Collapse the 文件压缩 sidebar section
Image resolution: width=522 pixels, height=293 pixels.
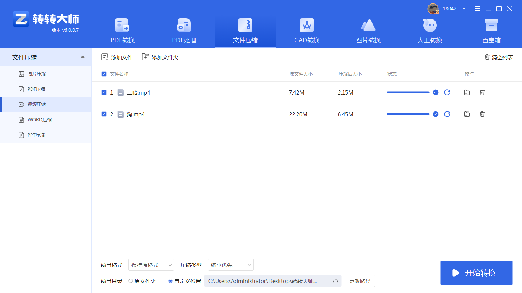pos(83,57)
